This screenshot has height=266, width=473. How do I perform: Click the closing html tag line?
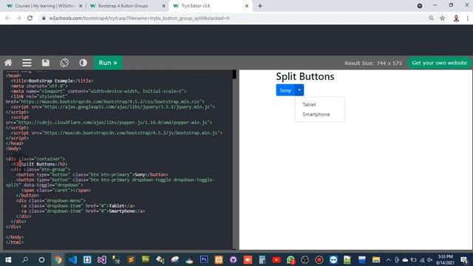click(x=15, y=242)
